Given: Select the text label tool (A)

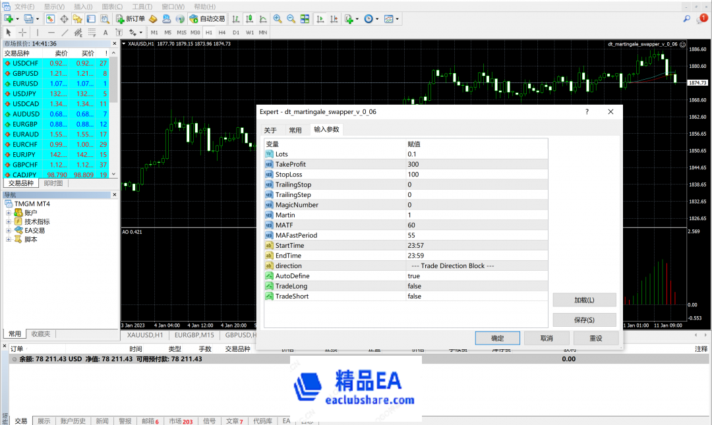Looking at the screenshot, I should (106, 32).
